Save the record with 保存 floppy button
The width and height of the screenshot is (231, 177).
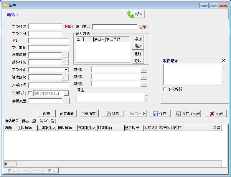[x=160, y=114]
